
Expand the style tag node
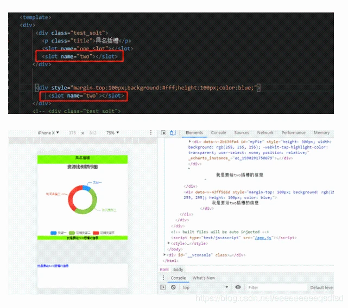pyautogui.click(x=169, y=243)
